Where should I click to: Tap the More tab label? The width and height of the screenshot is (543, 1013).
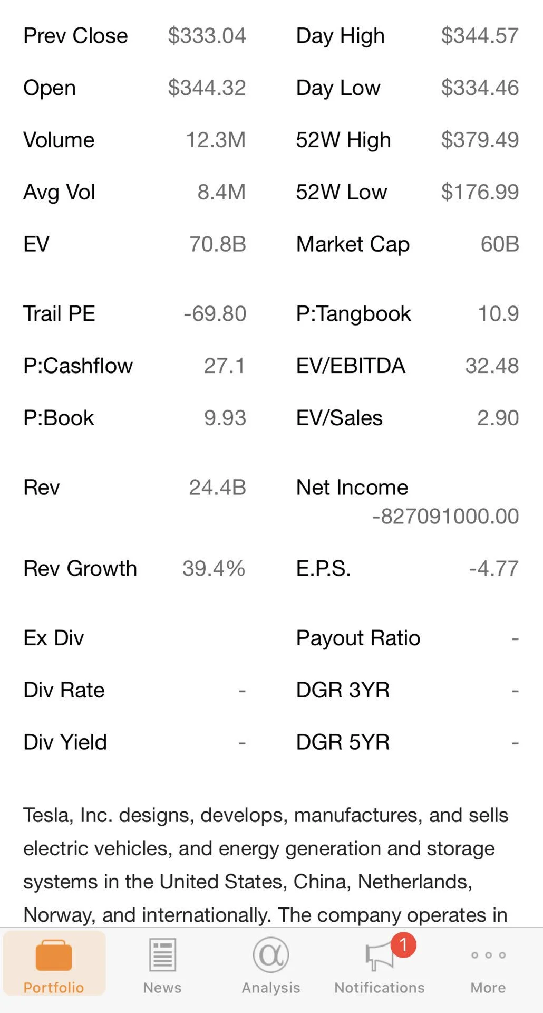point(488,988)
